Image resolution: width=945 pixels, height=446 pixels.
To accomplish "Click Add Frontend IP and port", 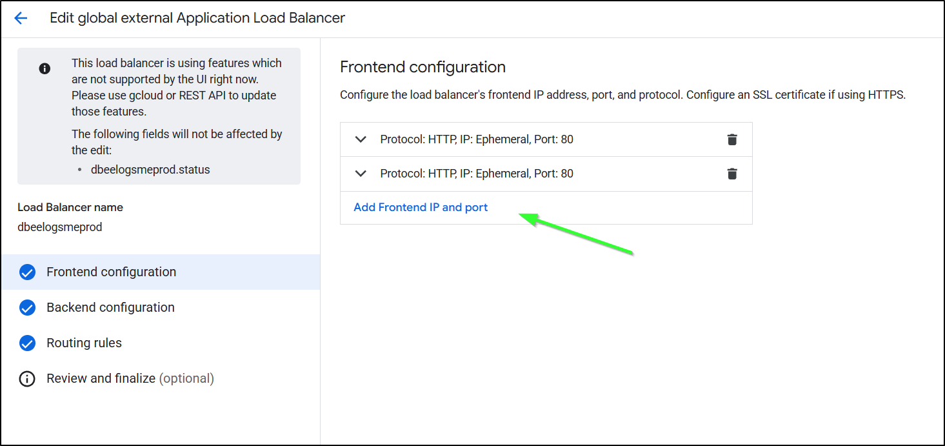I will click(x=421, y=208).
